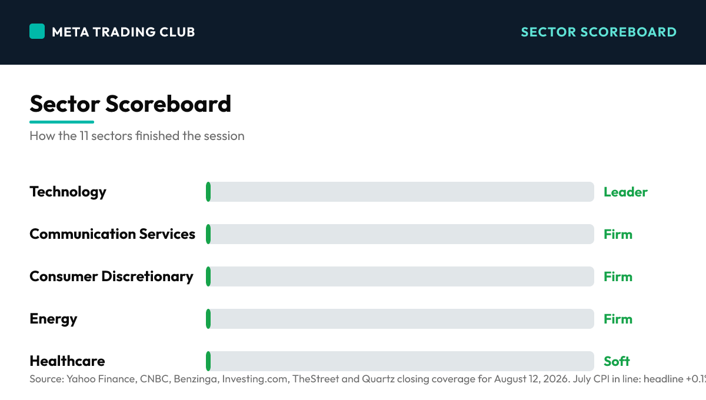This screenshot has height=400, width=706.
Task: Click the green marker on Consumer Discretionary bar
Action: 208,276
